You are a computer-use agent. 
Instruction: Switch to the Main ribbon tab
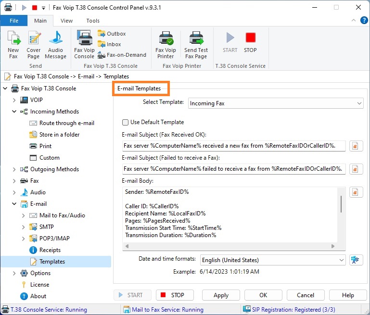point(40,21)
